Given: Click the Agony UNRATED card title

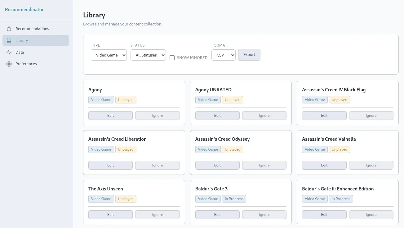Looking at the screenshot, I should tap(213, 90).
